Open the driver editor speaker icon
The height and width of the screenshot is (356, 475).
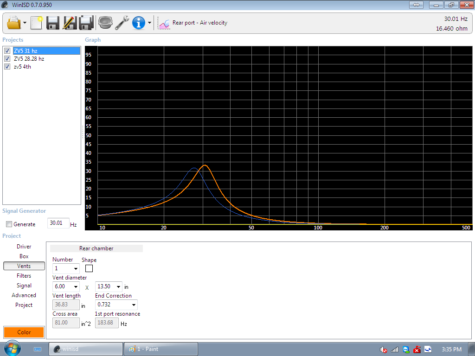pos(105,23)
